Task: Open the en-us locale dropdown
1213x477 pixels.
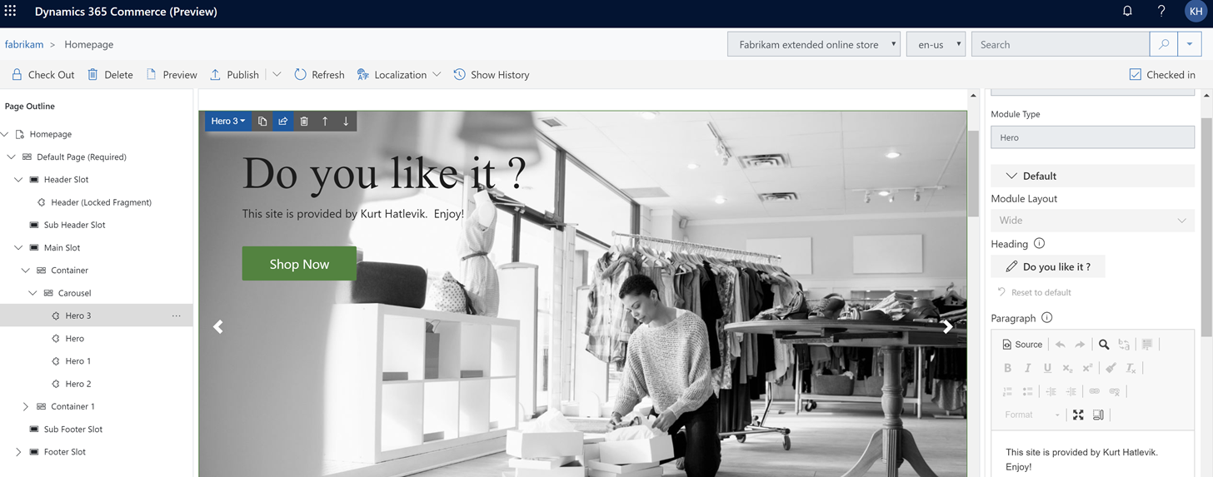Action: (936, 45)
